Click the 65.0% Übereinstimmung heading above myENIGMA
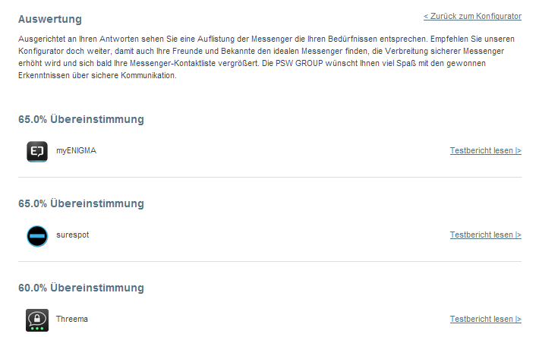This screenshot has height=337, width=539. [x=81, y=119]
